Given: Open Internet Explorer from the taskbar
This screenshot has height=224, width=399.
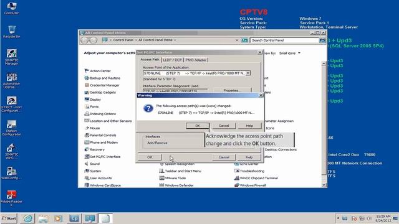Looking at the screenshot, I should (x=27, y=218).
